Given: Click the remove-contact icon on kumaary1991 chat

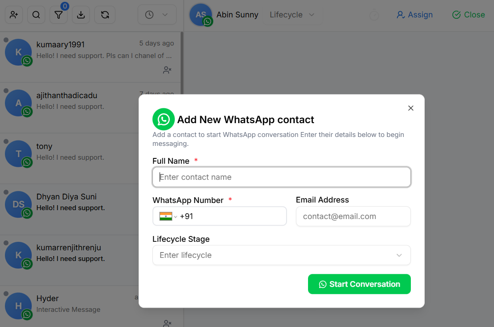Looking at the screenshot, I should tap(167, 70).
